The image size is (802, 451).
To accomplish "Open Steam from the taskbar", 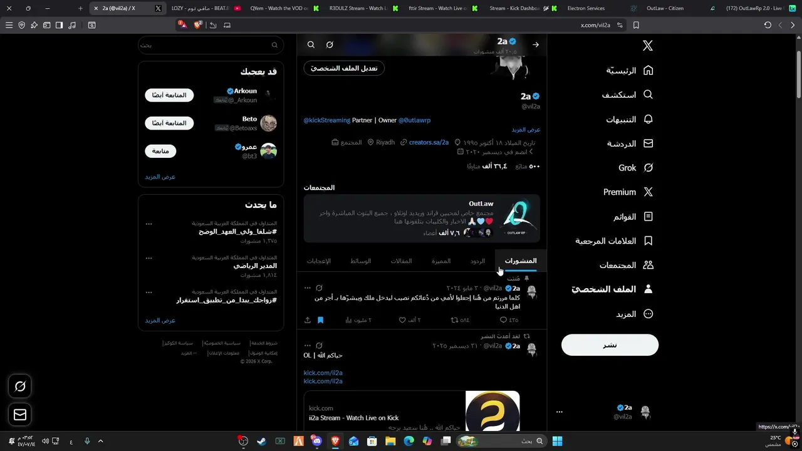I will 261,442.
